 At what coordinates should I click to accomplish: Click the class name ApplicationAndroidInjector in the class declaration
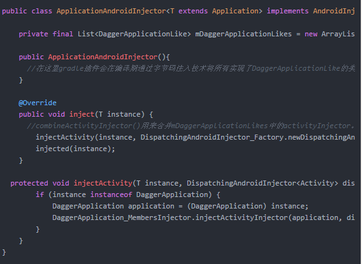(x=111, y=11)
